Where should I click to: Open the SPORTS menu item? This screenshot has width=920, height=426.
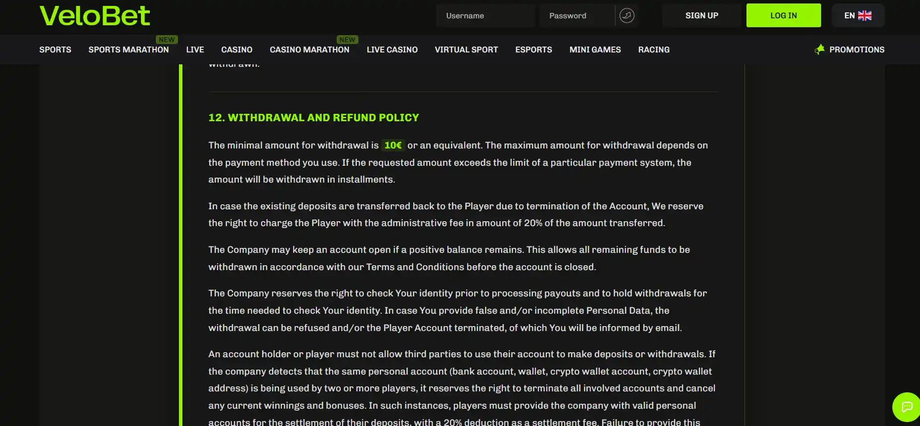point(55,49)
